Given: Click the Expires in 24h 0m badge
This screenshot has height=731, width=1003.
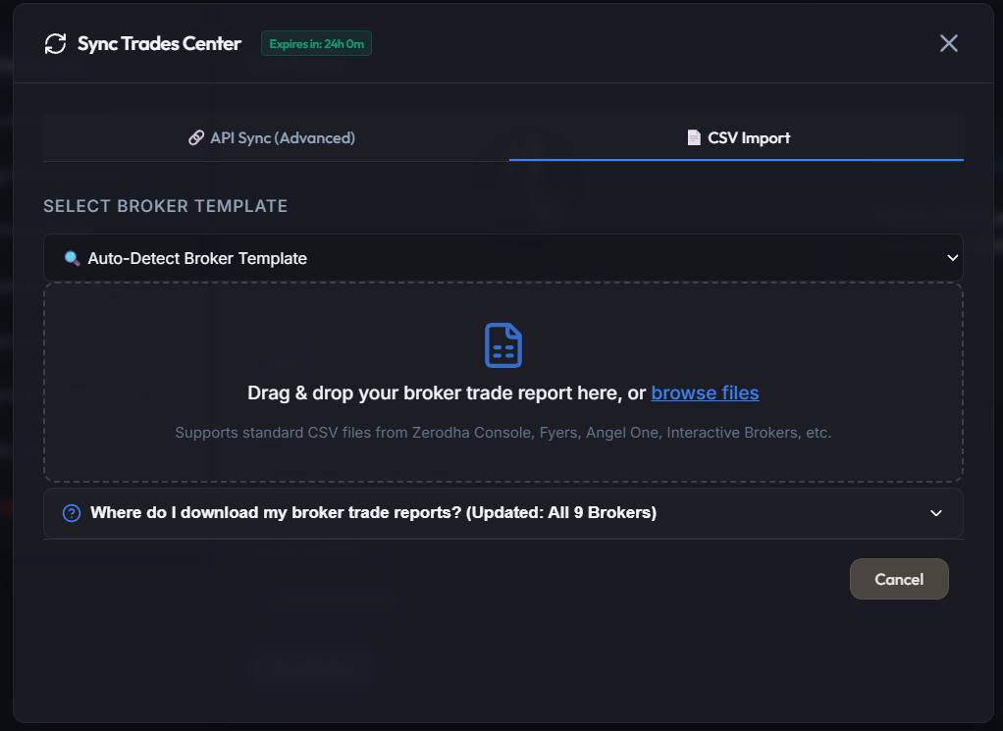Looking at the screenshot, I should point(316,43).
